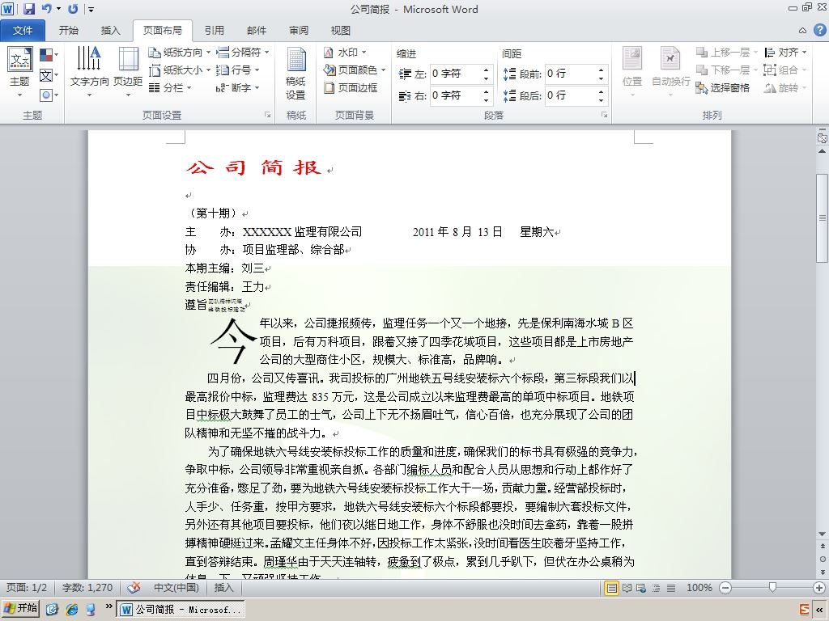Switch to Print Layout view
The height and width of the screenshot is (621, 829).
pos(611,588)
